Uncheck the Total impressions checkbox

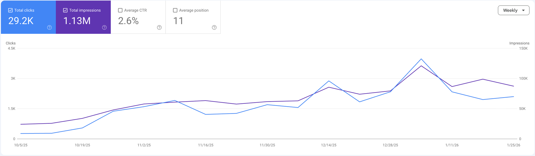click(65, 10)
